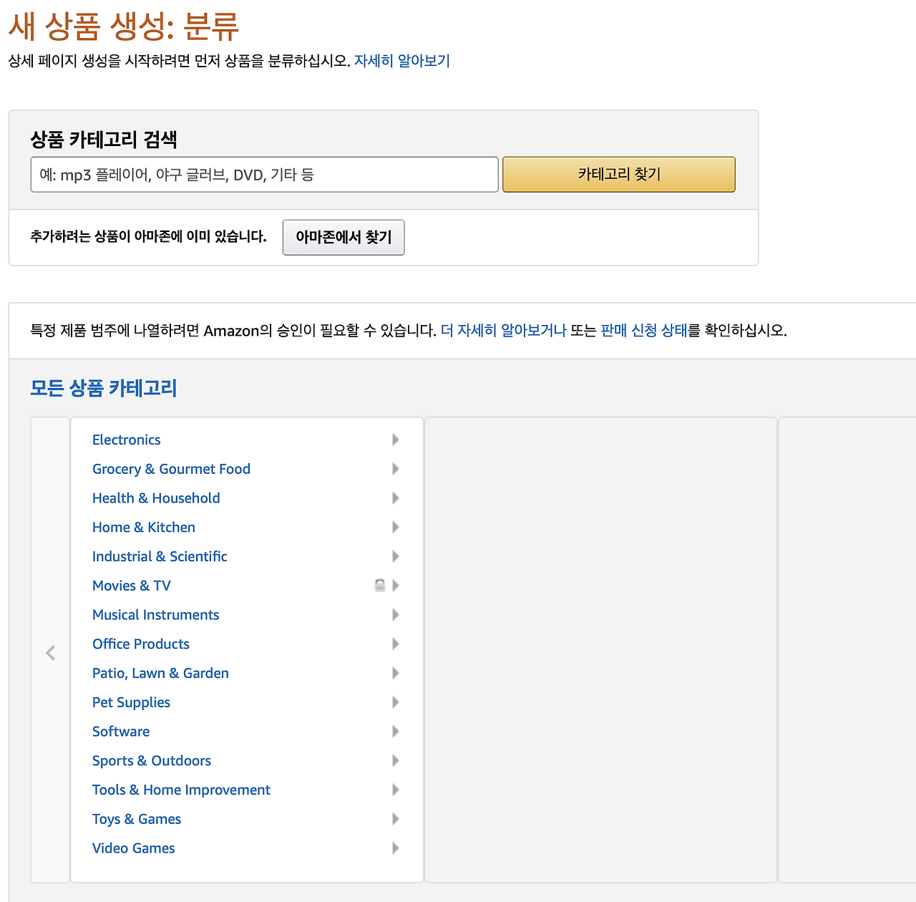The height and width of the screenshot is (902, 916).
Task: Expand the Industrial & Scientific arrow
Action: (396, 556)
